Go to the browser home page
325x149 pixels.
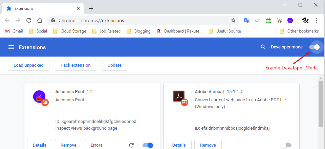pos(40,20)
